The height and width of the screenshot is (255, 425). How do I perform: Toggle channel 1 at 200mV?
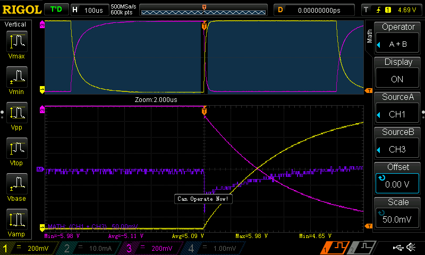coord(28,248)
